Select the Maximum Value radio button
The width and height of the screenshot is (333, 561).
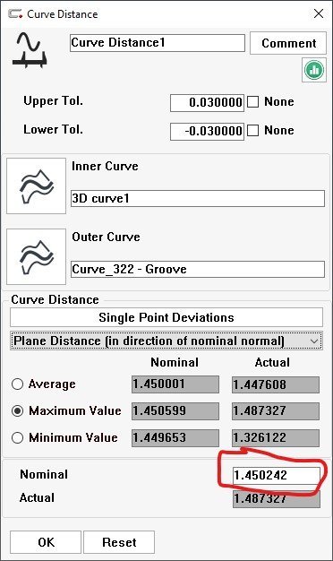(18, 410)
